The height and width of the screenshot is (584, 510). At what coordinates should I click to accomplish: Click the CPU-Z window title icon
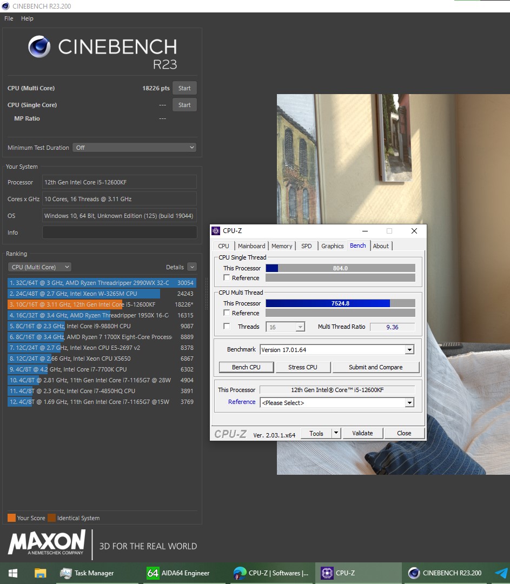pos(216,231)
